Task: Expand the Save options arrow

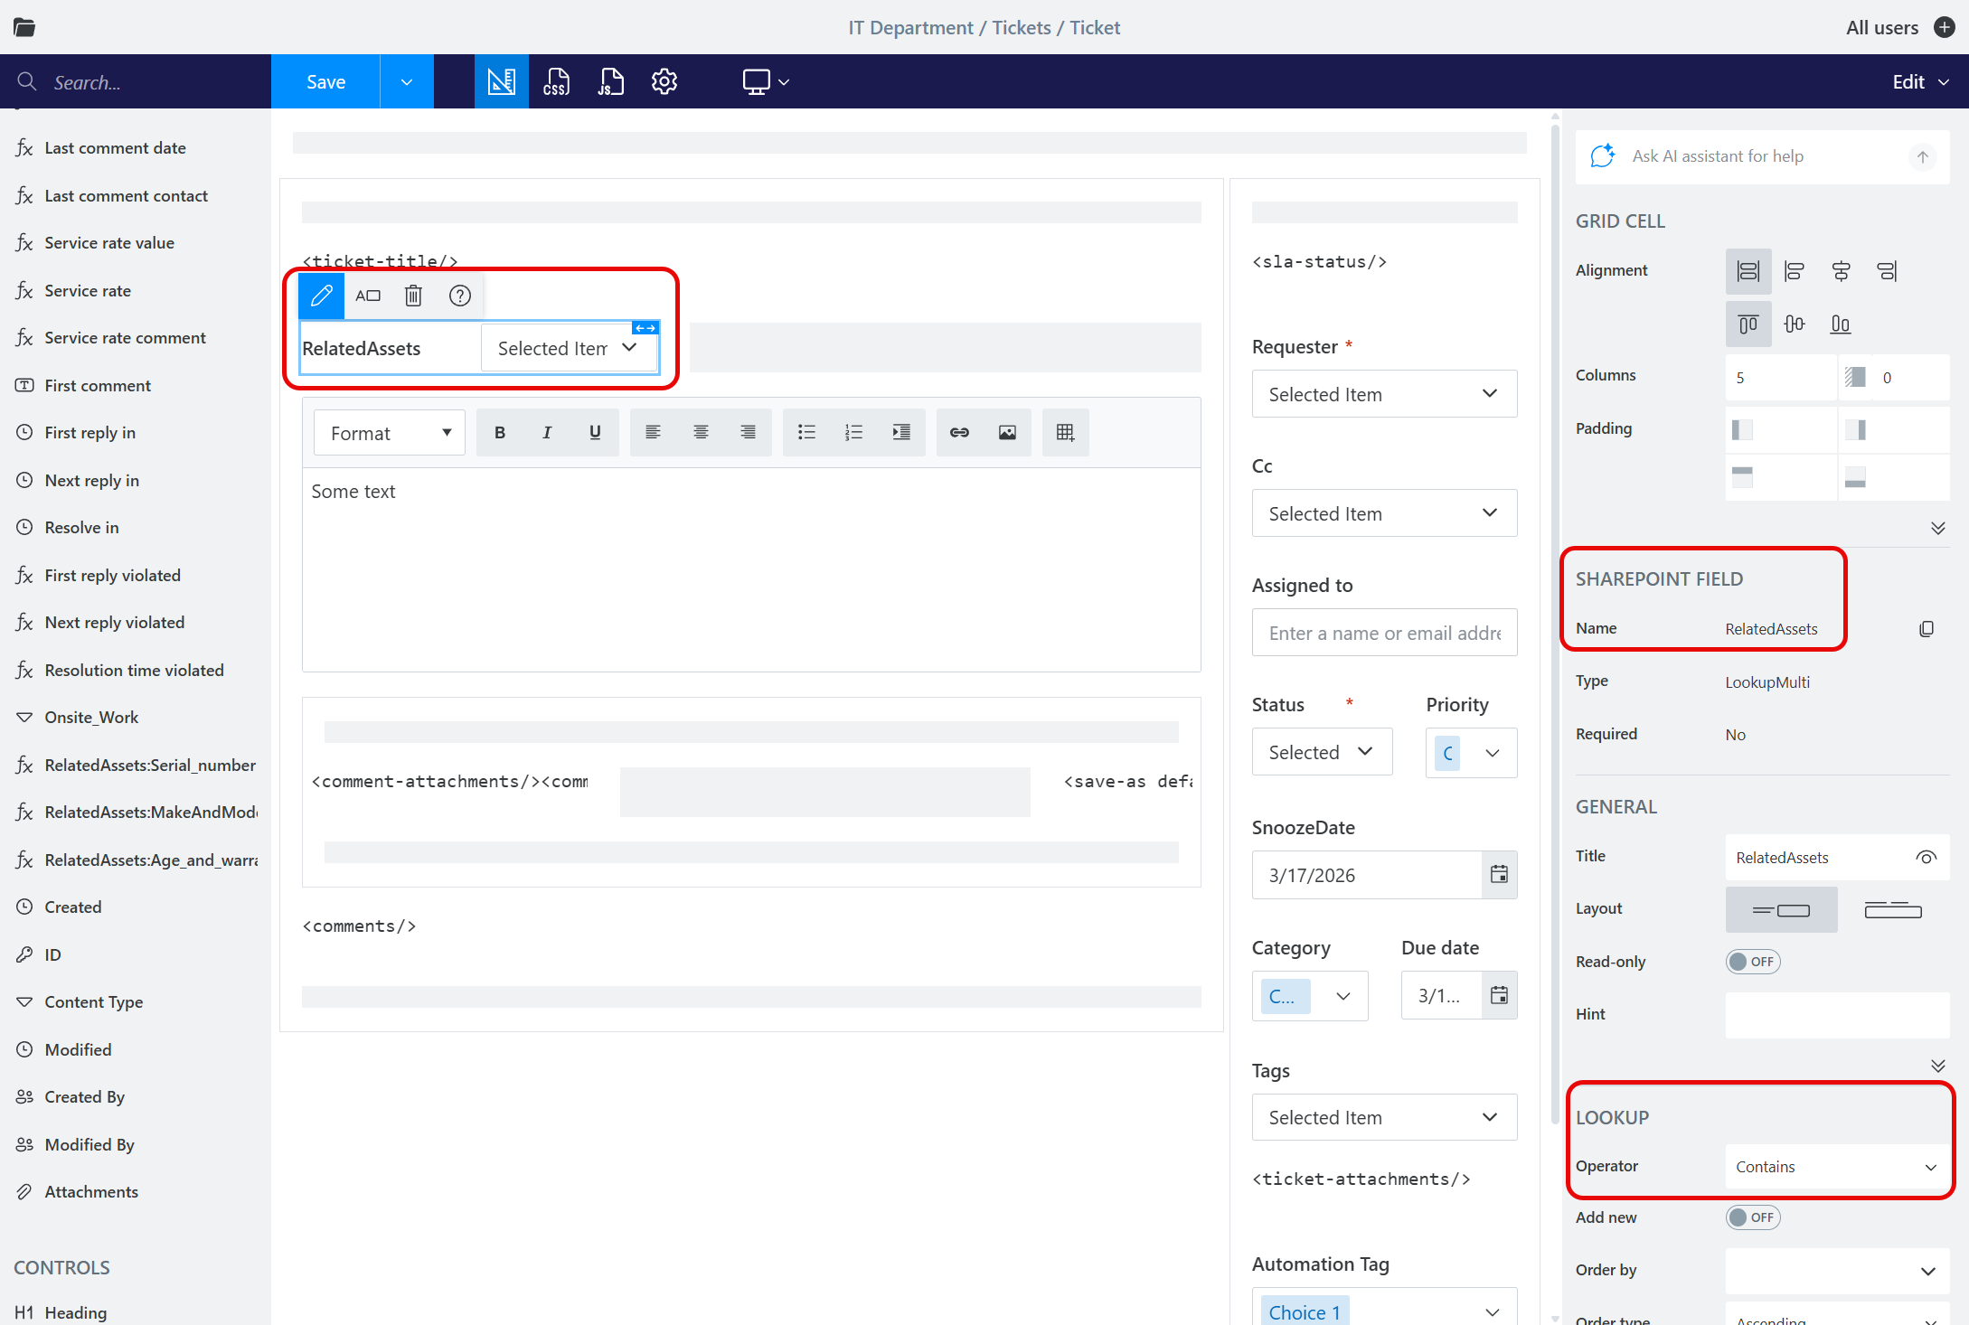Action: [407, 81]
